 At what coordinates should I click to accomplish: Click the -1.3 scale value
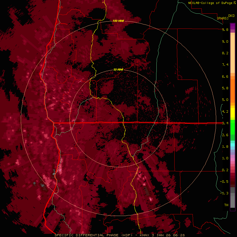[x=224, y=193]
